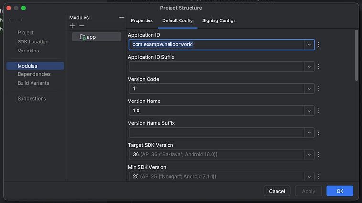Switch to the Signing Configs tab
Viewport: 362px width, 203px height.
219,21
